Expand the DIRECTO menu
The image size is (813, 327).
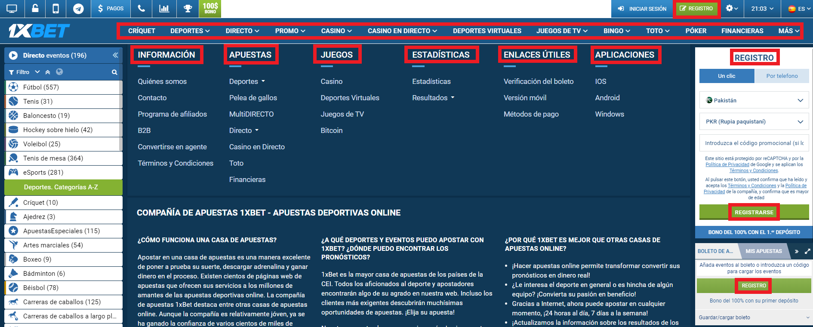[242, 31]
